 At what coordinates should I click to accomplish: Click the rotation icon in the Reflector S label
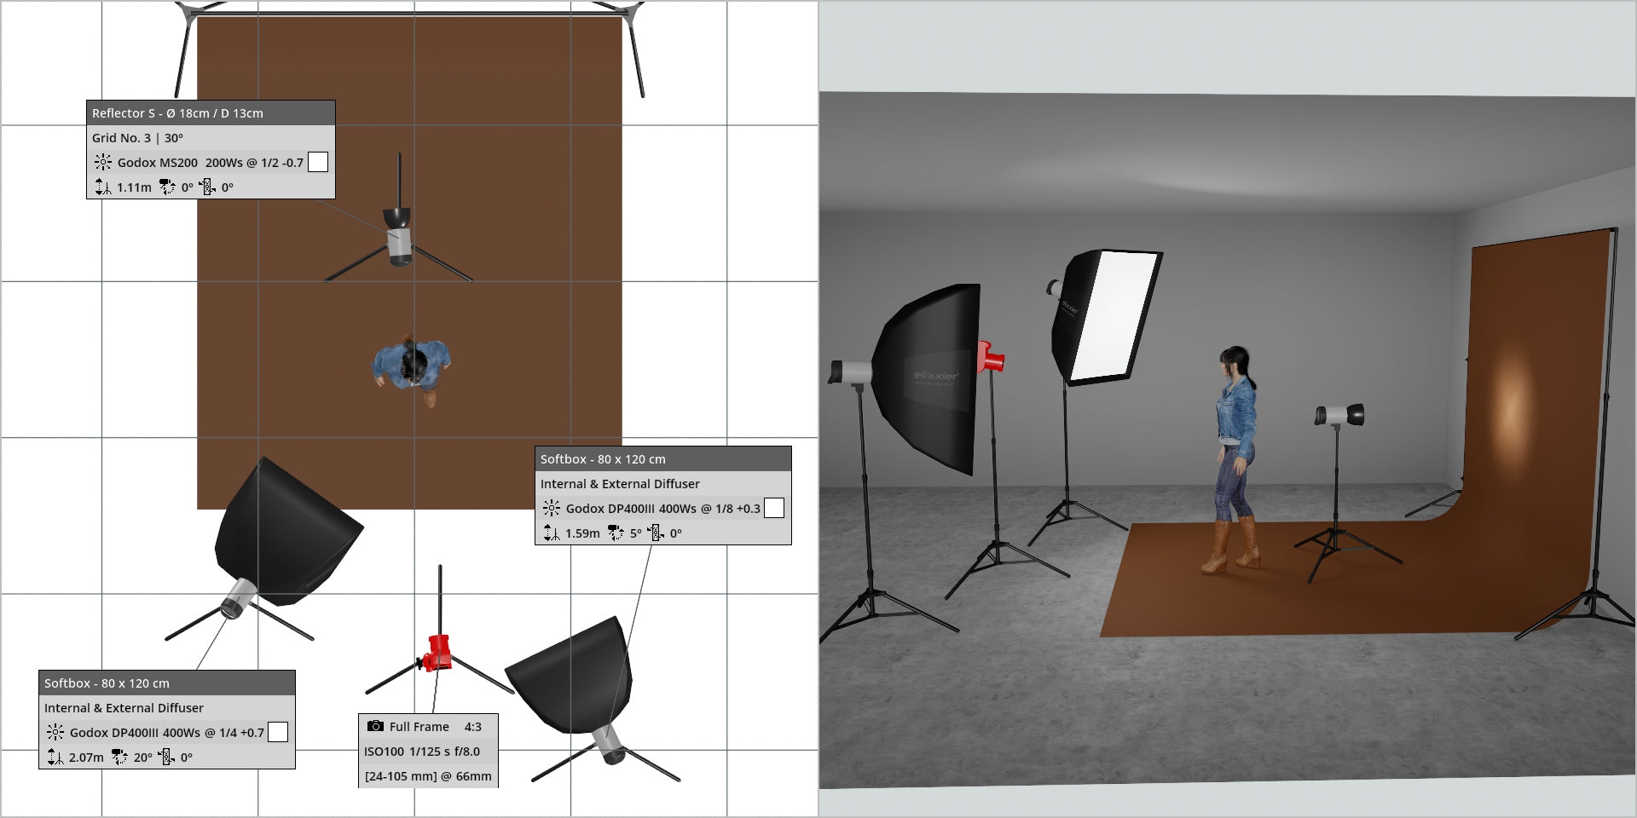[167, 187]
